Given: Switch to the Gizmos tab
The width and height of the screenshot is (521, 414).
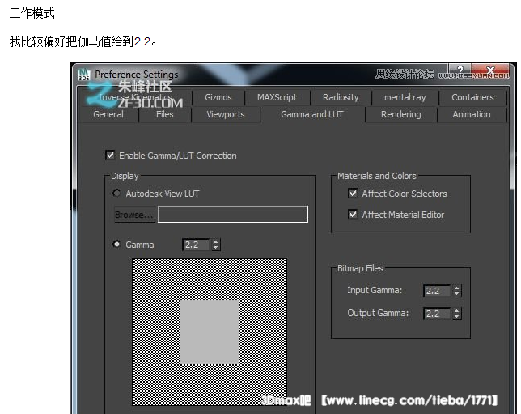Looking at the screenshot, I should [x=218, y=97].
